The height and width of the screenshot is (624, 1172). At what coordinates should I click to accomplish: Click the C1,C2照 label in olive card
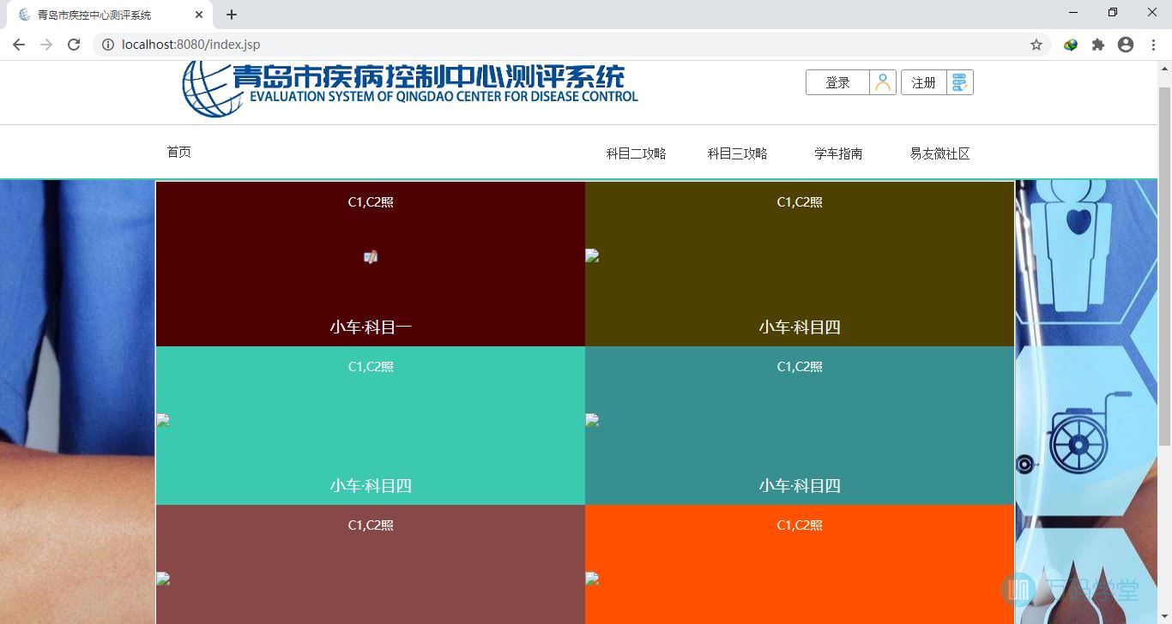coord(800,202)
